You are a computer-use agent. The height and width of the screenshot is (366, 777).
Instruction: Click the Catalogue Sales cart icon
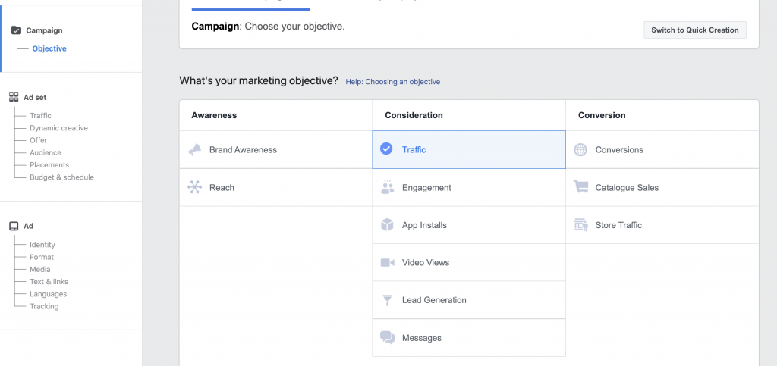[580, 187]
